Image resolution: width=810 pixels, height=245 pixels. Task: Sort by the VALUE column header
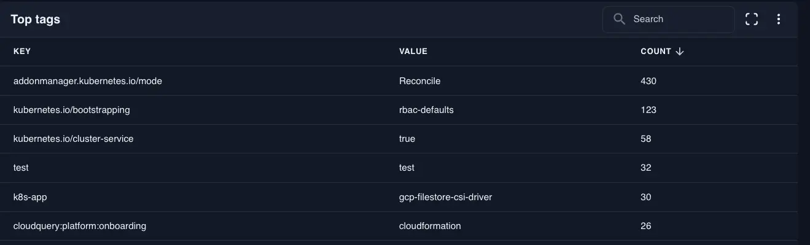click(x=413, y=52)
